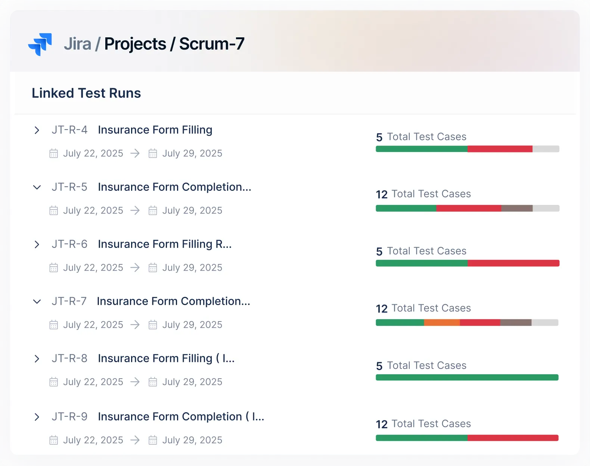Expand the JT-R-6 test run details
This screenshot has width=590, height=466.
pos(37,244)
